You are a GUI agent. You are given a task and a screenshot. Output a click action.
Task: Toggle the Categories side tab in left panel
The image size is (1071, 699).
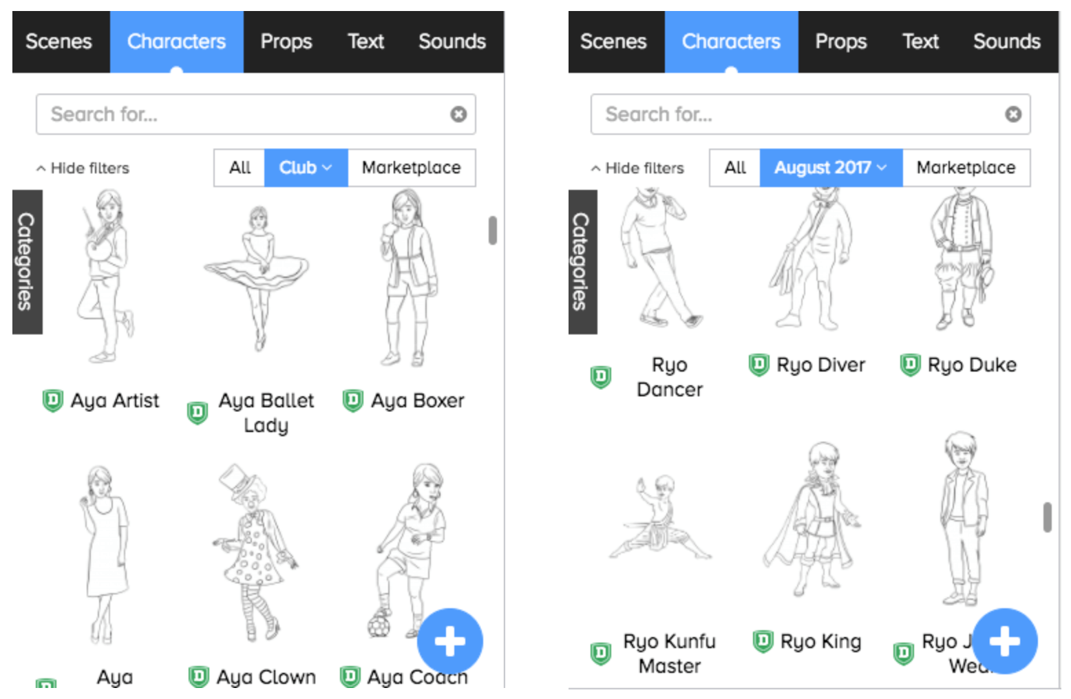point(28,262)
